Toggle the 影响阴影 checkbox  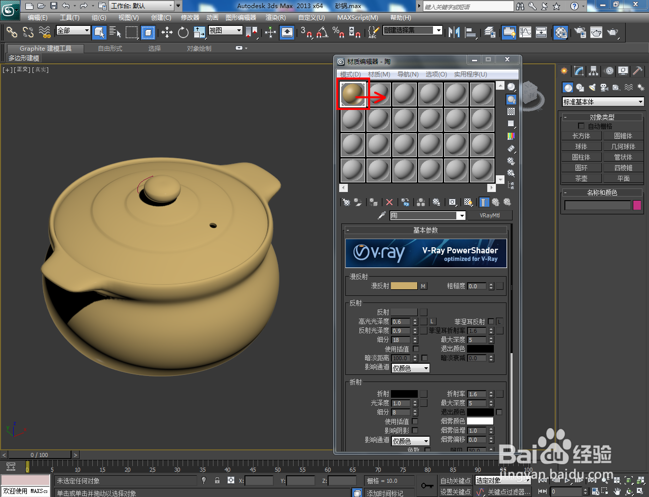(x=415, y=431)
